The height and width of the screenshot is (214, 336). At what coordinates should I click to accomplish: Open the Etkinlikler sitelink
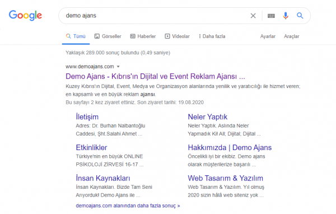(x=91, y=147)
